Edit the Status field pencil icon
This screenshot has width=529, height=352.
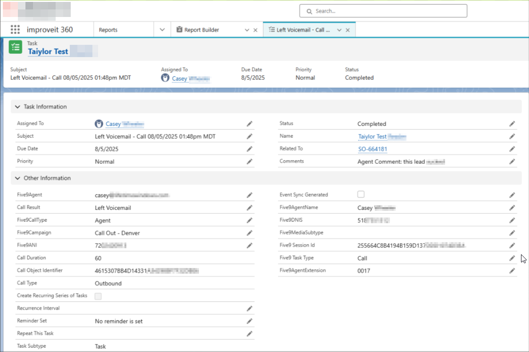click(512, 124)
